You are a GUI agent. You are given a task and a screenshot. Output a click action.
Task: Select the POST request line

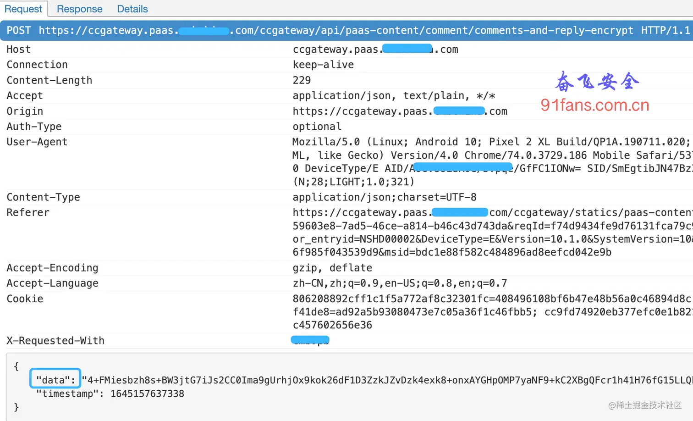346,30
